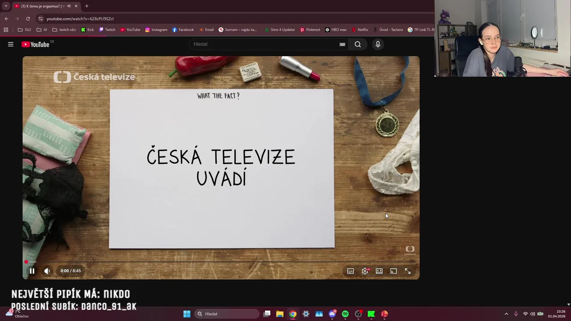
Task: Select the 'K čemu je orgasmus?' tab
Action: [x=42, y=6]
